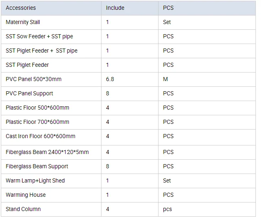Select the Plastic Floor 700*600mm cell
Screen dimensions: 262x220
click(37, 122)
